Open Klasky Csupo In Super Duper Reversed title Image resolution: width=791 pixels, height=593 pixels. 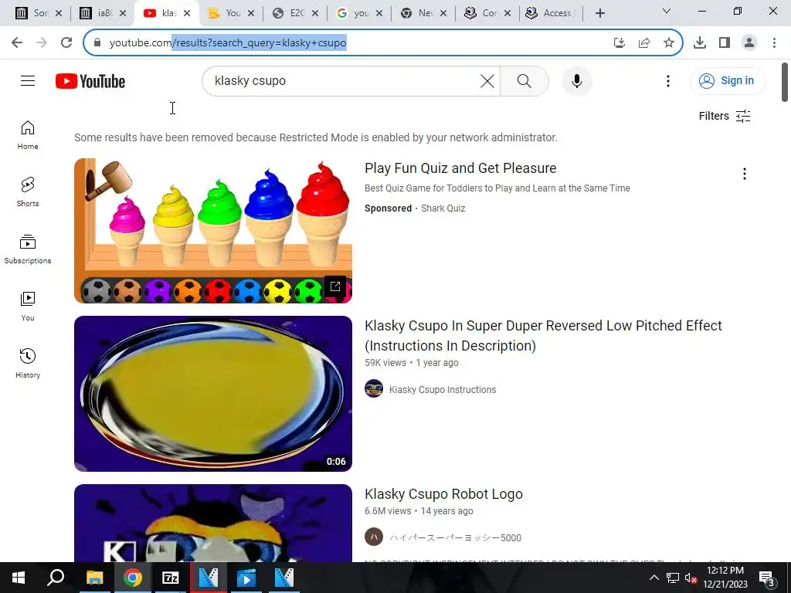point(543,335)
